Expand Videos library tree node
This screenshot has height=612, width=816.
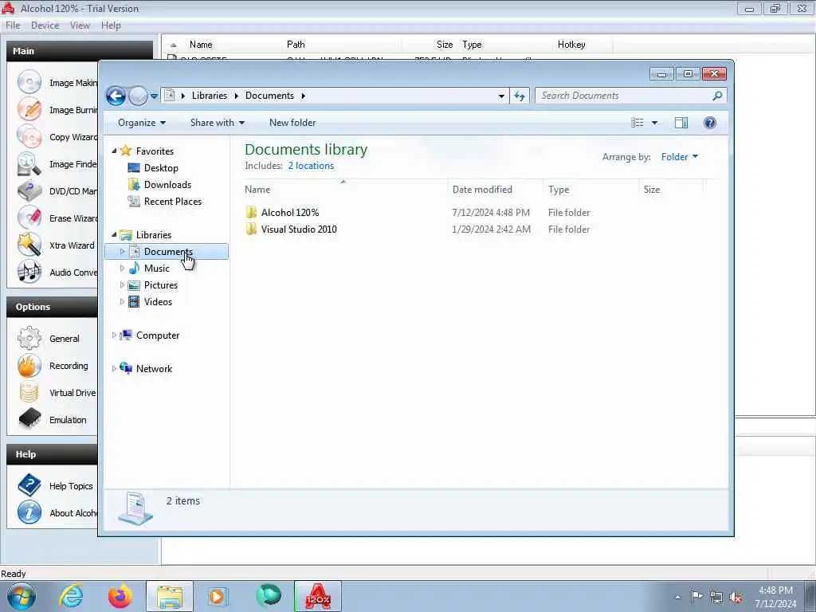click(x=122, y=301)
